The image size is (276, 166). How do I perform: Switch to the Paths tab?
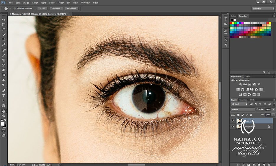tap(253, 100)
